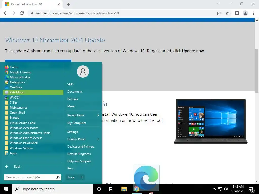The width and height of the screenshot is (259, 194).
Task: Open the notification center icon
Action: 251,189
